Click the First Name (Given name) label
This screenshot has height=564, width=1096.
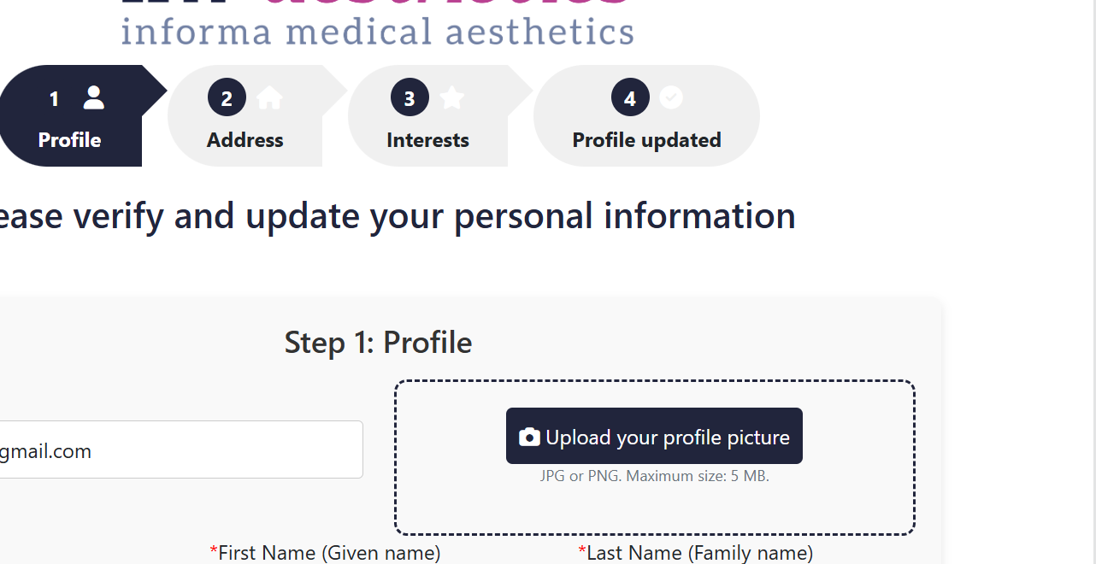(x=329, y=553)
